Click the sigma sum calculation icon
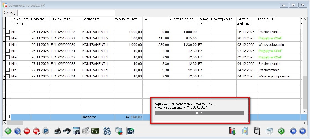Screen dimensions: 310x139 click(x=95, y=131)
